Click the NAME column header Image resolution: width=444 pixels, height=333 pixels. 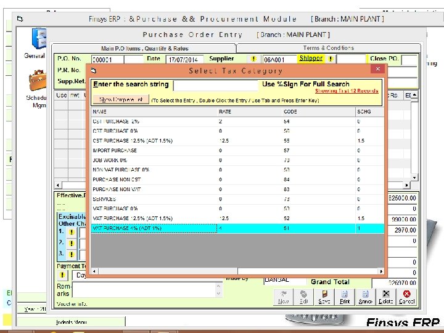pyautogui.click(x=154, y=112)
